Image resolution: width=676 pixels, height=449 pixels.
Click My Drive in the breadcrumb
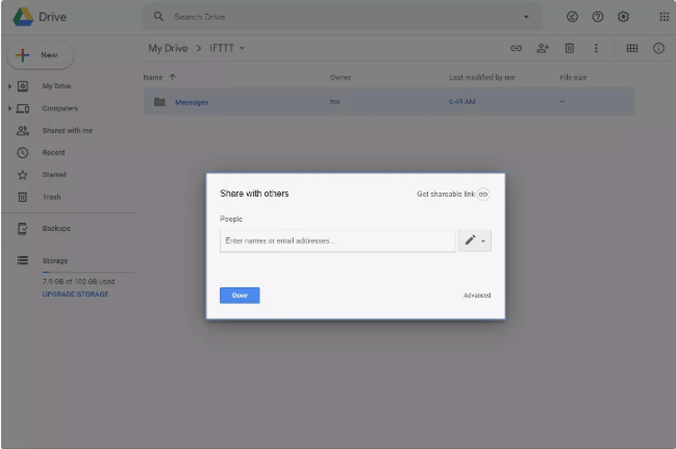[168, 48]
